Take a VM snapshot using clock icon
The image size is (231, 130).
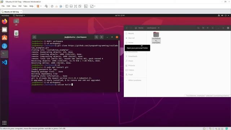click(52, 6)
